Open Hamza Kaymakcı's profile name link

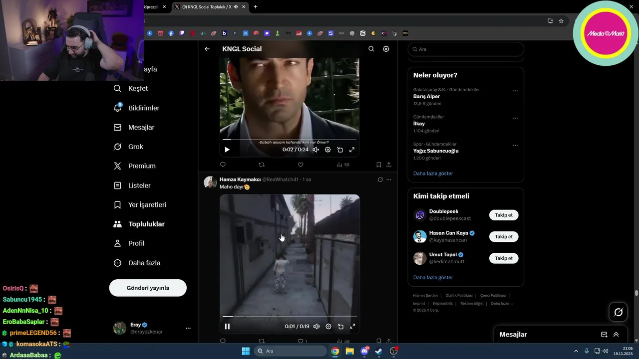tap(240, 179)
